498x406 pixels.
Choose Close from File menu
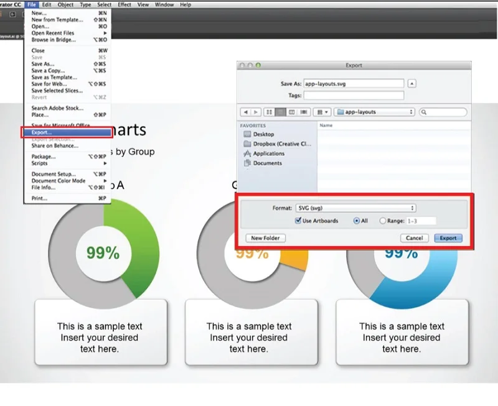[67, 50]
